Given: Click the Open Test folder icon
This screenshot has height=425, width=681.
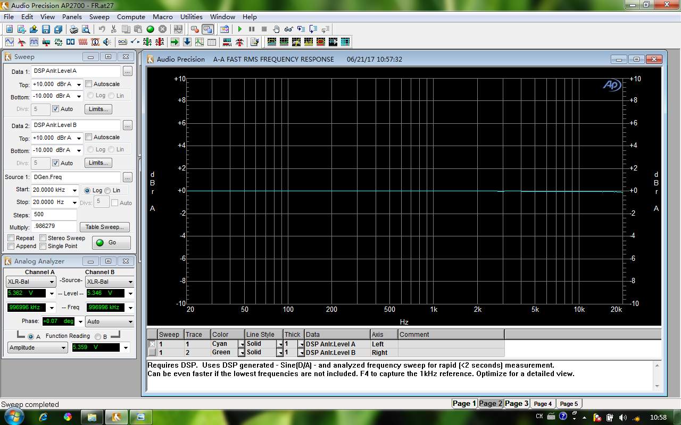Looking at the screenshot, I should [x=34, y=29].
